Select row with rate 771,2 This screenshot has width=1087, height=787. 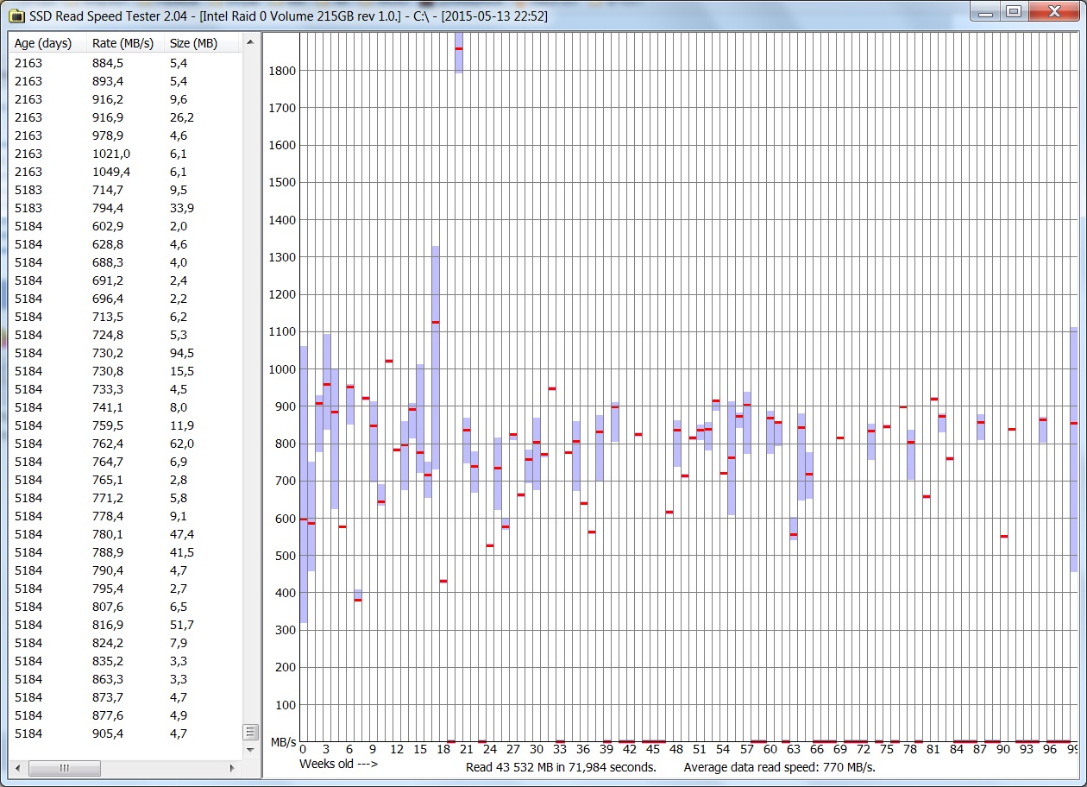click(x=124, y=498)
